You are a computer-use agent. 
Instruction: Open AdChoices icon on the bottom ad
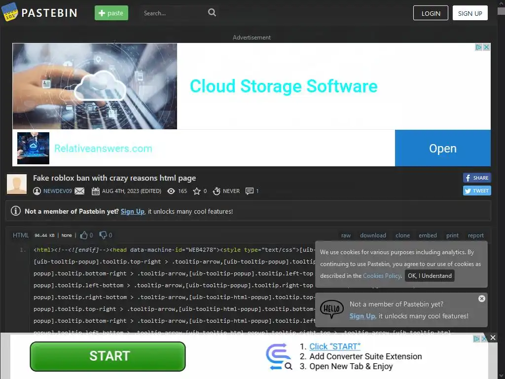pyautogui.click(x=476, y=339)
